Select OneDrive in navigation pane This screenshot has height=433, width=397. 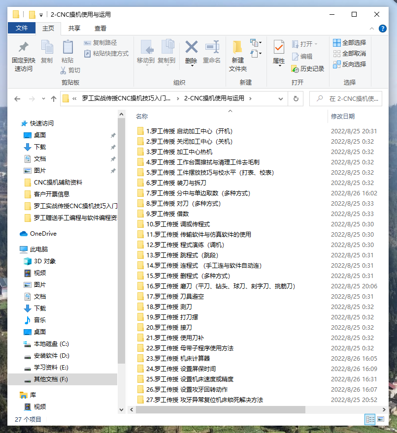coord(43,234)
